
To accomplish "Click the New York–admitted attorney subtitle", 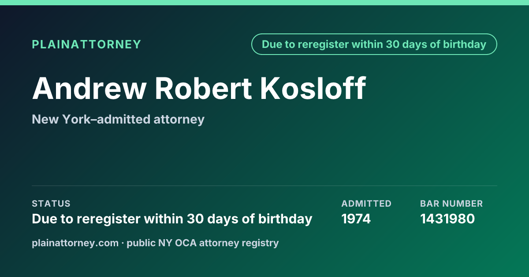I will tap(118, 119).
